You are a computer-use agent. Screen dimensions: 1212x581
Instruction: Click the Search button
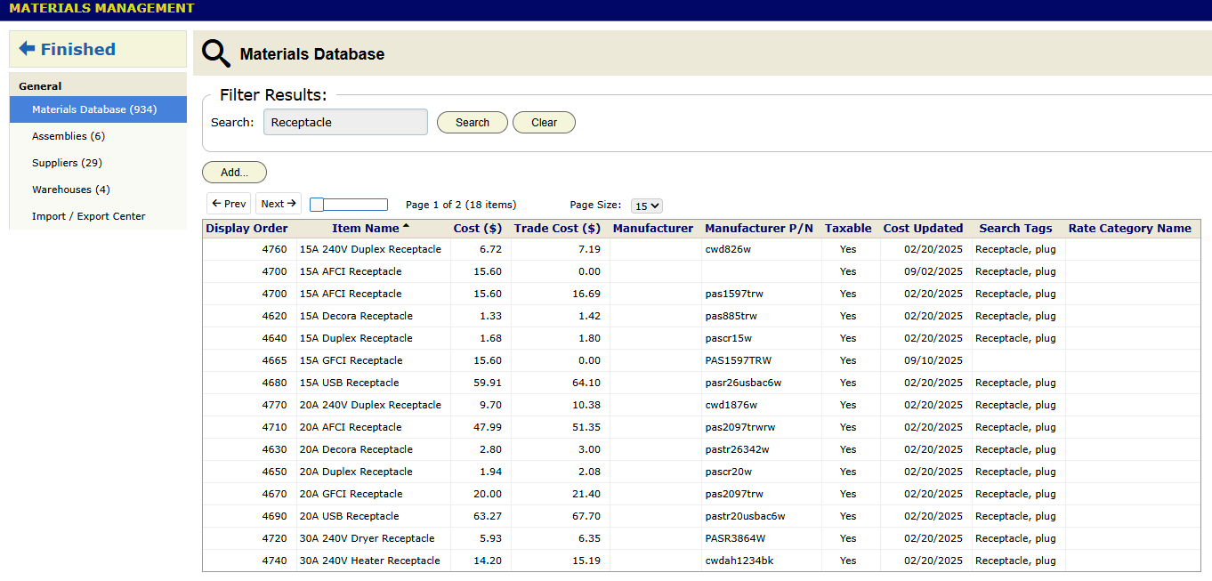click(x=473, y=123)
